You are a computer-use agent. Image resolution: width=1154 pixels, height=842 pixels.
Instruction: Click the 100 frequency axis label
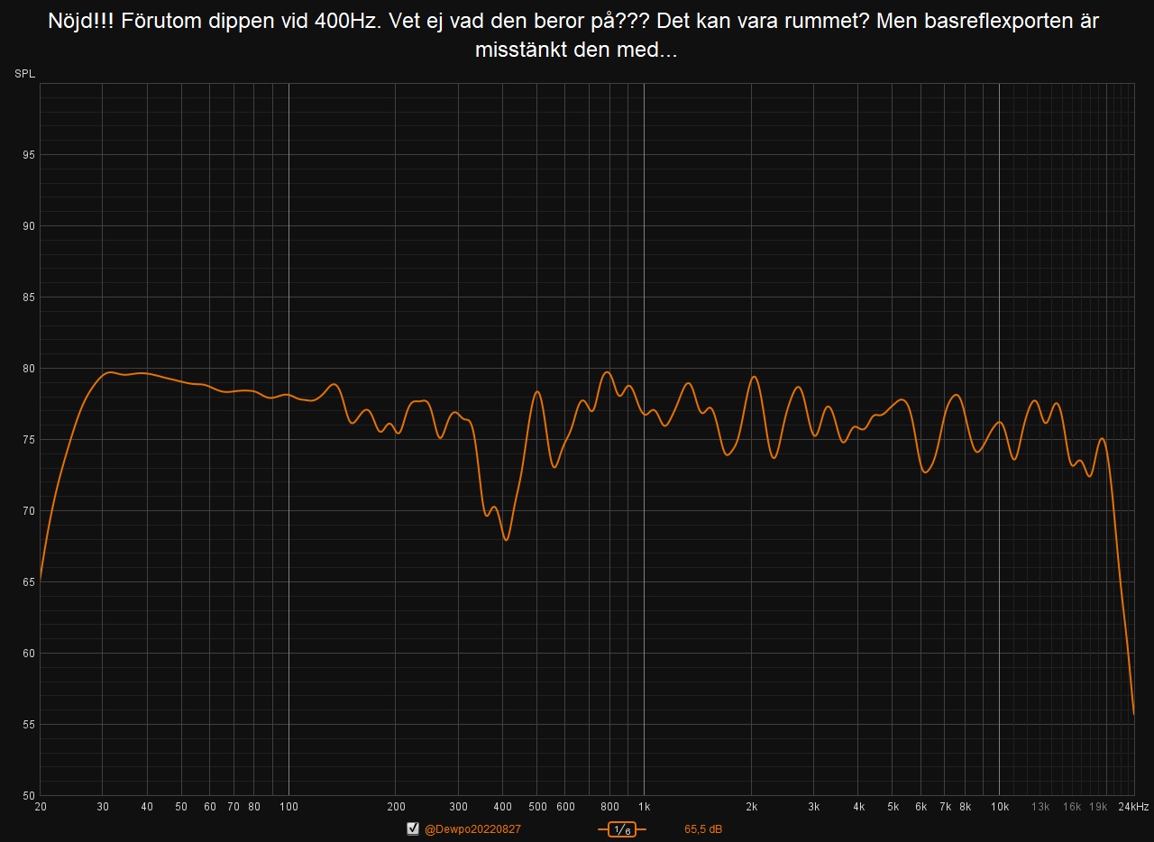pyautogui.click(x=288, y=807)
